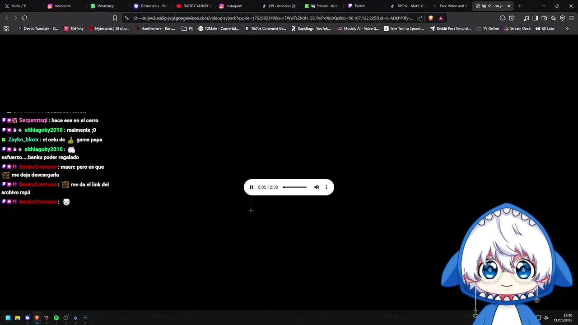578x325 pixels.
Task: Open the tab search toolbar icon
Action: 512,18
